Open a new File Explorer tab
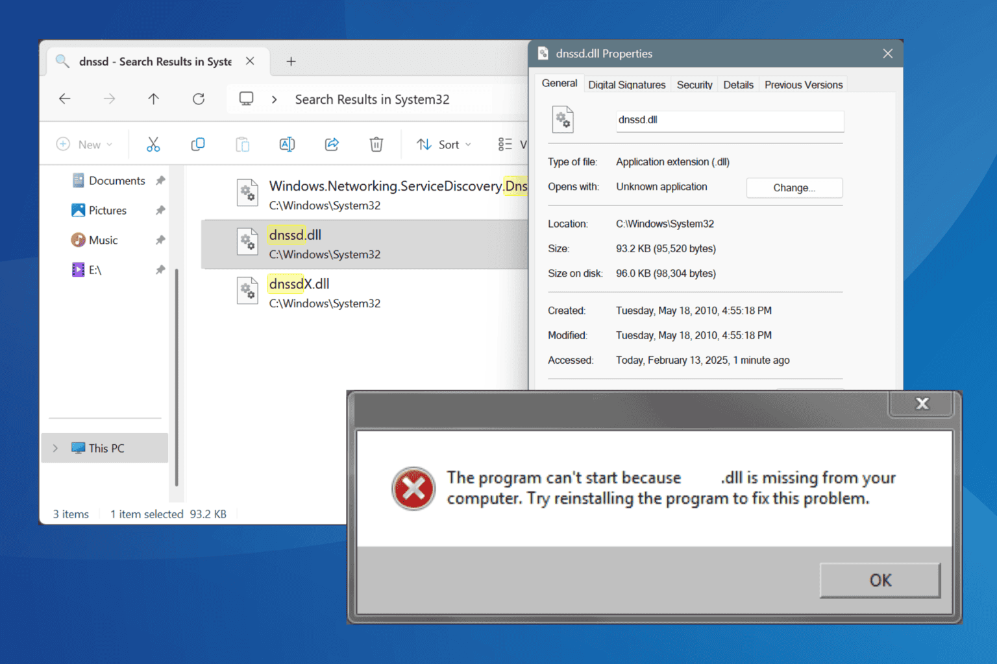The width and height of the screenshot is (997, 664). pos(291,61)
